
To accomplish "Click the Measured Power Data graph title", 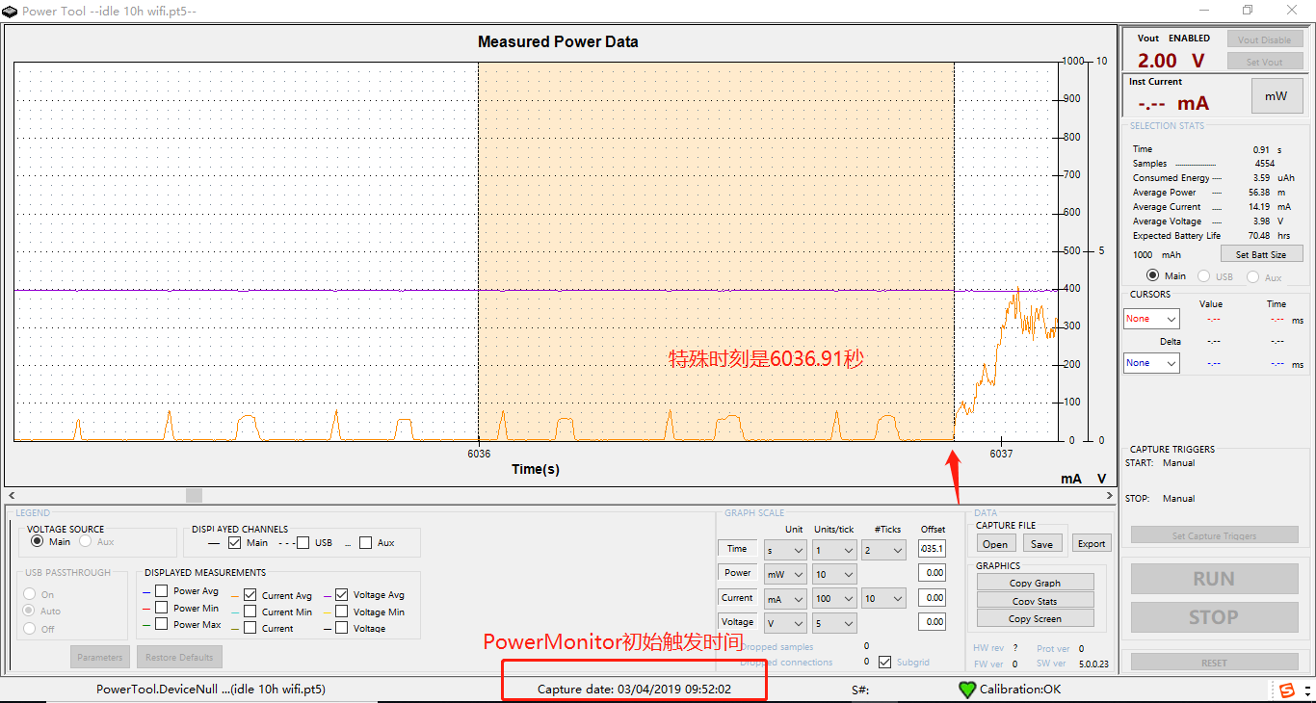I will [x=558, y=41].
